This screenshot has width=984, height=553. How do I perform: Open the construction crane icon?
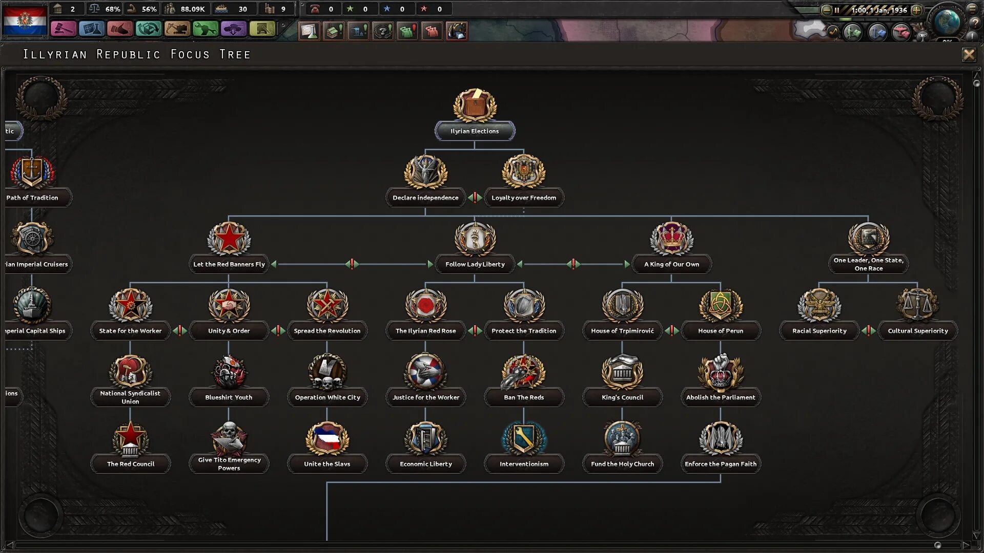click(177, 29)
